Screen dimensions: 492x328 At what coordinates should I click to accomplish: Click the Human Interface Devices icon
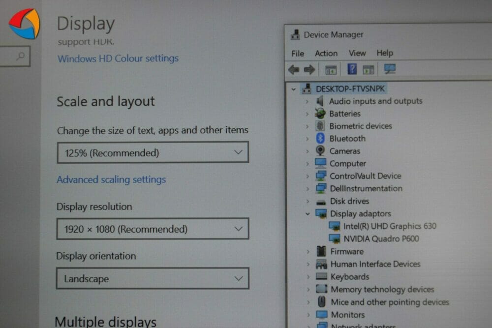click(x=322, y=264)
